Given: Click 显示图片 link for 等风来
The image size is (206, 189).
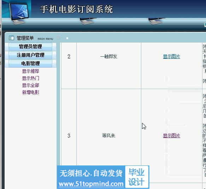Looking at the screenshot, I should (x=171, y=136).
